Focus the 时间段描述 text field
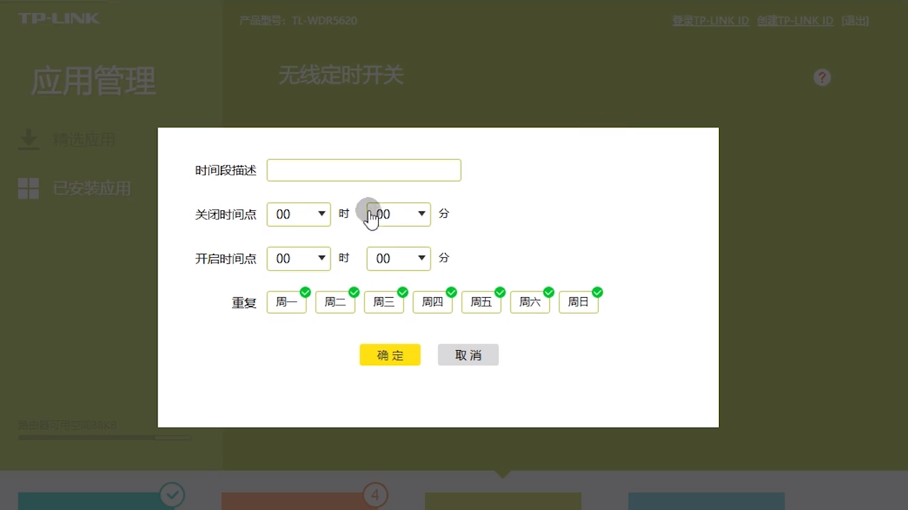 pos(364,170)
